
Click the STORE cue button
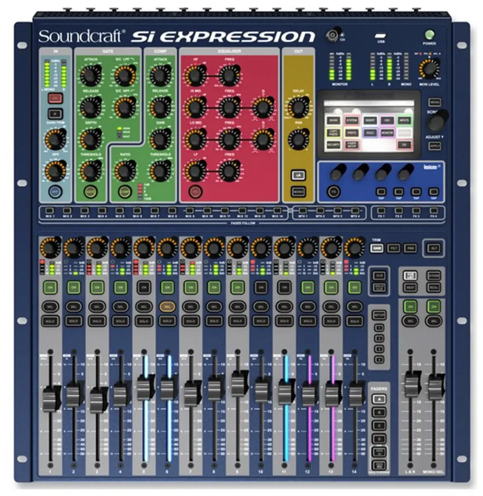tap(433, 275)
